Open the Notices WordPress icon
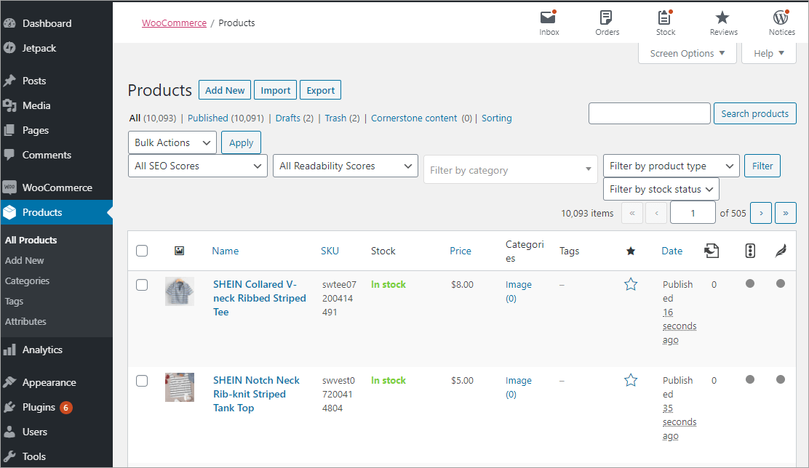Viewport: 809px width, 468px height. coord(781,17)
